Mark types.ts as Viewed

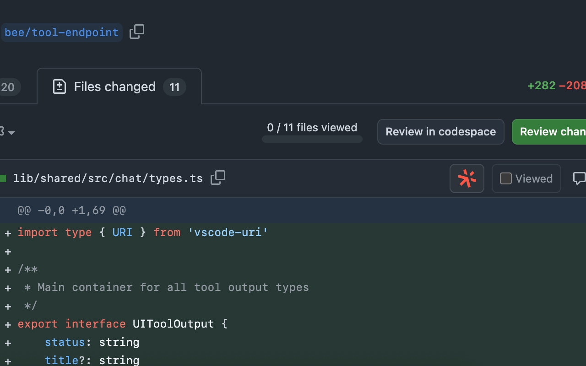click(526, 178)
